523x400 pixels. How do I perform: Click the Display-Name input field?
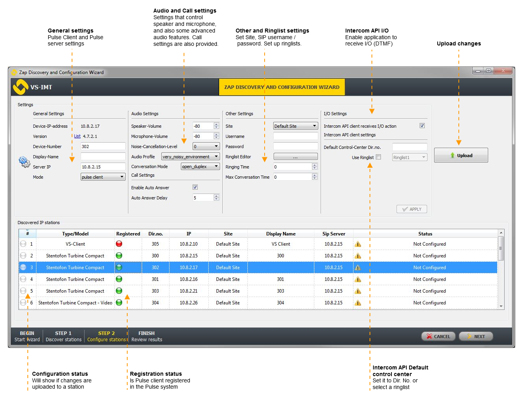(103, 157)
